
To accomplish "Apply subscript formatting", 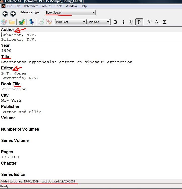I will tap(157, 22).
